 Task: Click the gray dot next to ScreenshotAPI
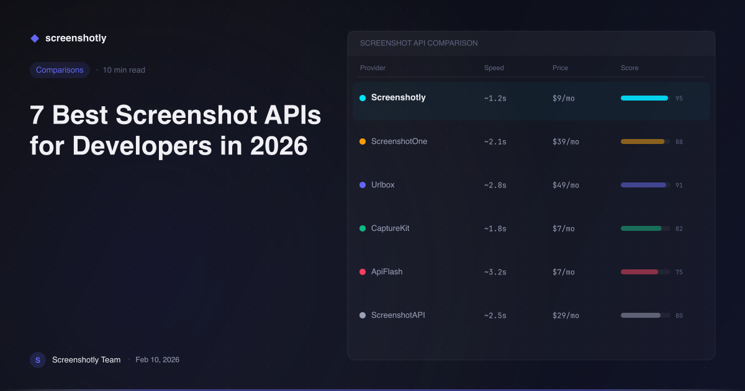[x=362, y=315]
